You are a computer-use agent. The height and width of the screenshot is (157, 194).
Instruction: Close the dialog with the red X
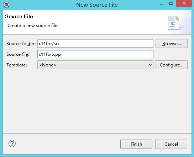(184, 4)
